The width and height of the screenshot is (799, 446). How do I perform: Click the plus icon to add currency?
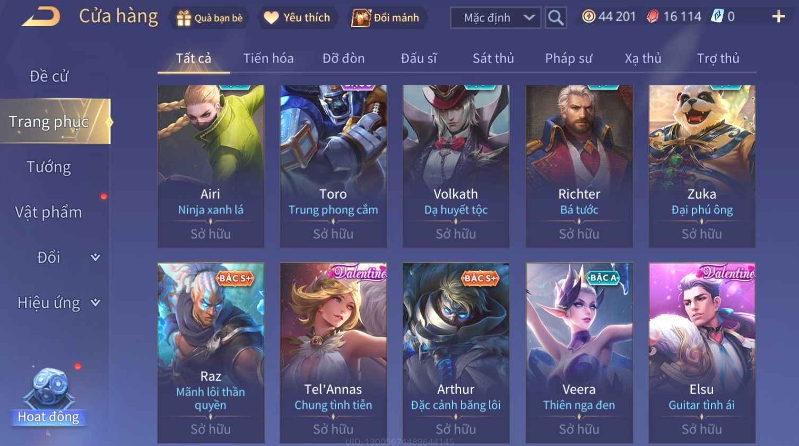click(x=778, y=17)
